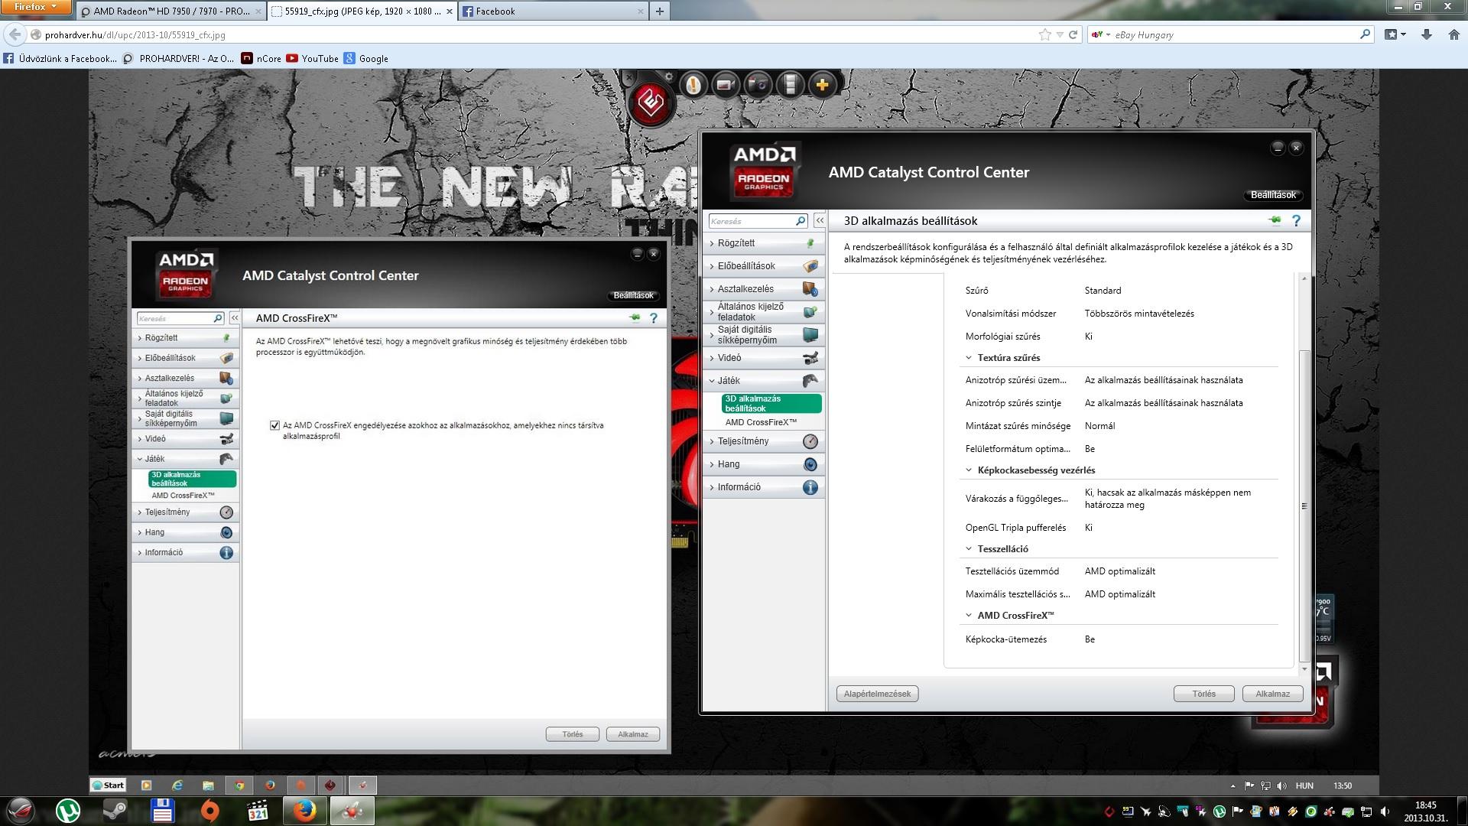Image resolution: width=1468 pixels, height=826 pixels.
Task: Switch to the Facebook browser tab
Action: (x=553, y=11)
